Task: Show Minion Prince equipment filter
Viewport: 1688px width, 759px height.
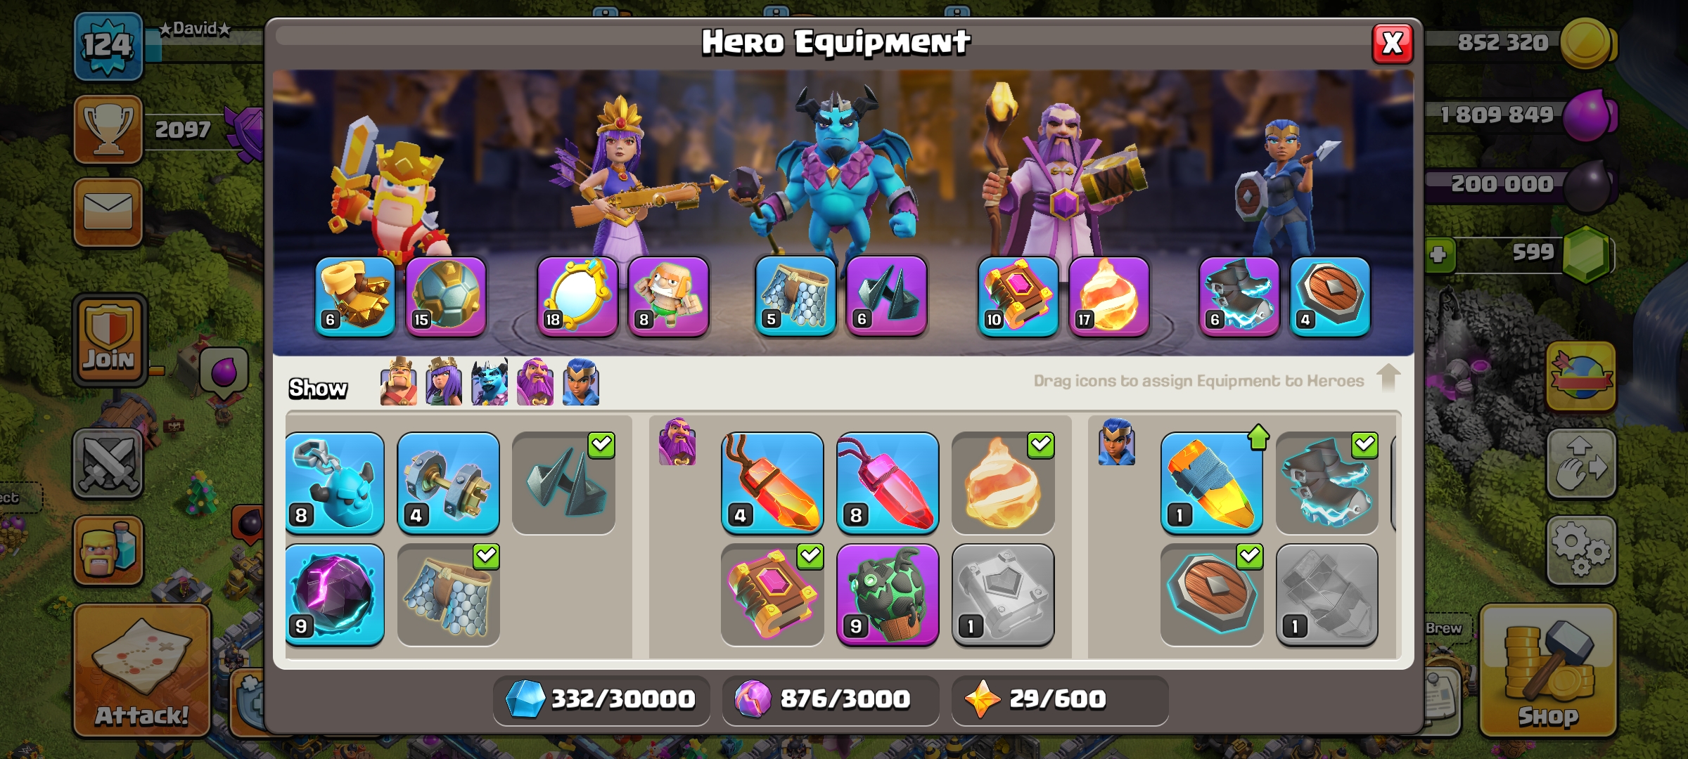Action: point(490,382)
